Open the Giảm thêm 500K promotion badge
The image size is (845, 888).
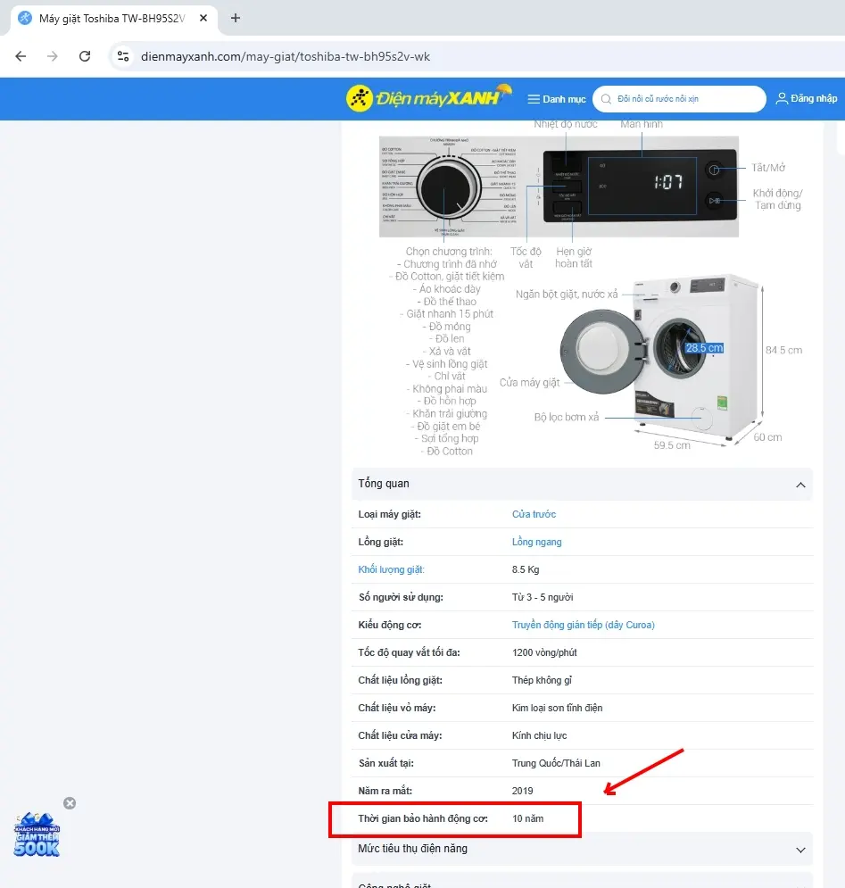click(x=37, y=834)
